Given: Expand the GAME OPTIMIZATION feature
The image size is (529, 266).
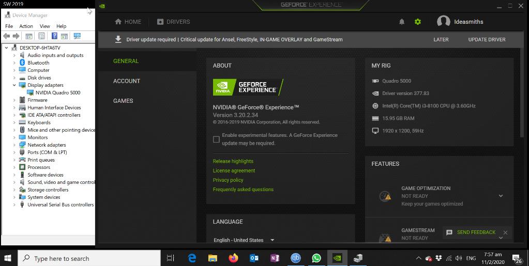Looking at the screenshot, I should 501,196.
